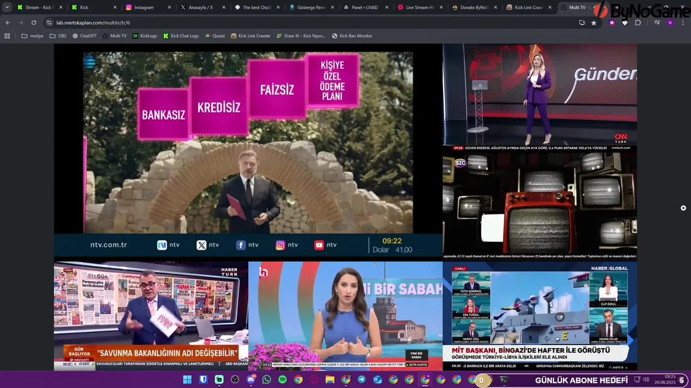Open Opera browser from the taskbar
This screenshot has height=388, width=691.
(314, 380)
